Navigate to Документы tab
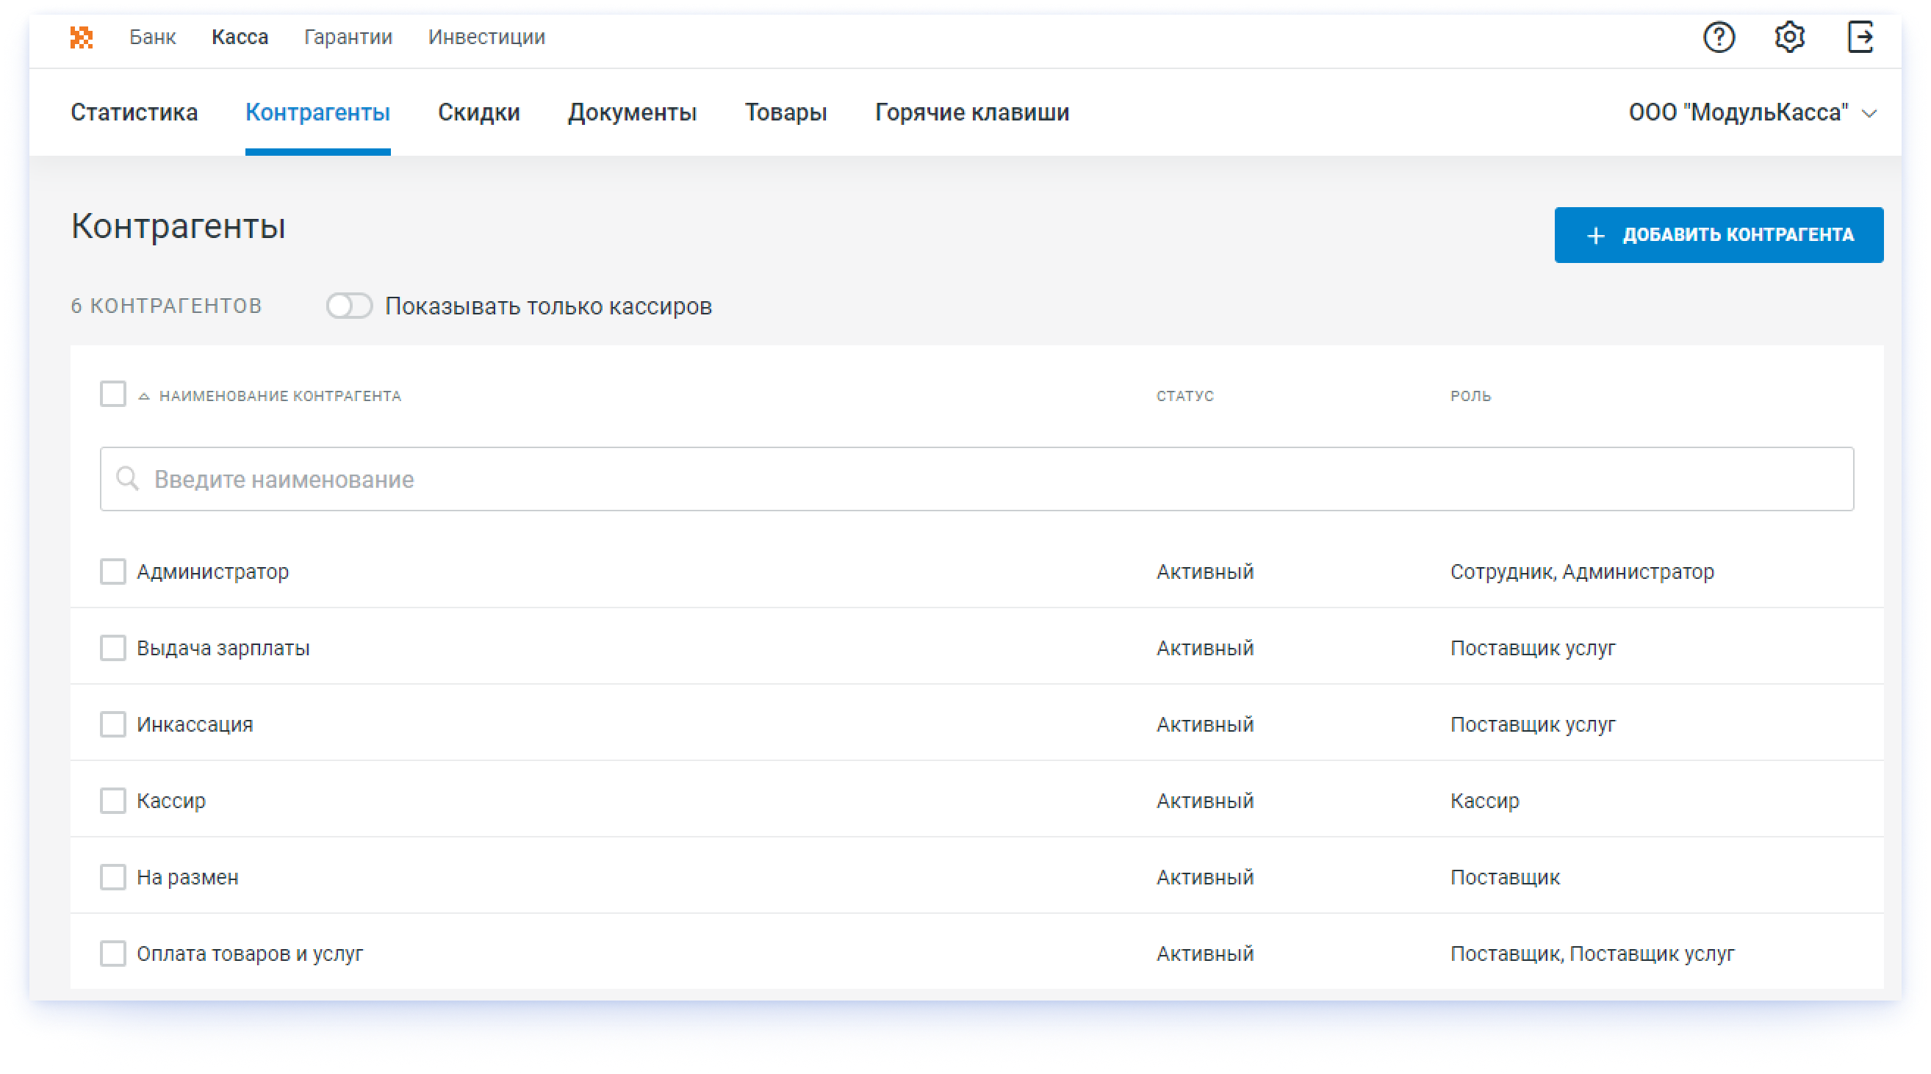The height and width of the screenshot is (1074, 1931). (632, 112)
